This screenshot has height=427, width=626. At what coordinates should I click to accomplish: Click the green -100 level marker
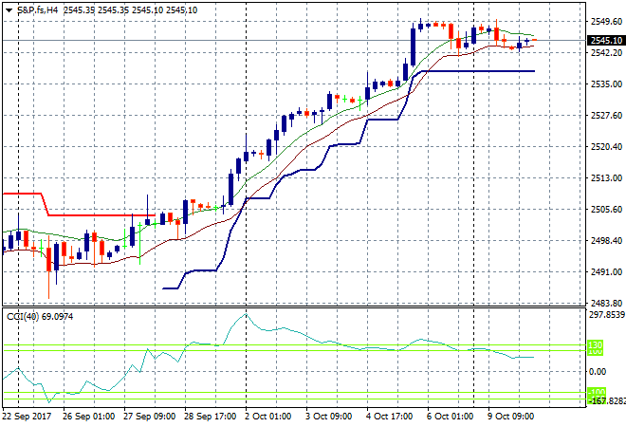(x=595, y=392)
